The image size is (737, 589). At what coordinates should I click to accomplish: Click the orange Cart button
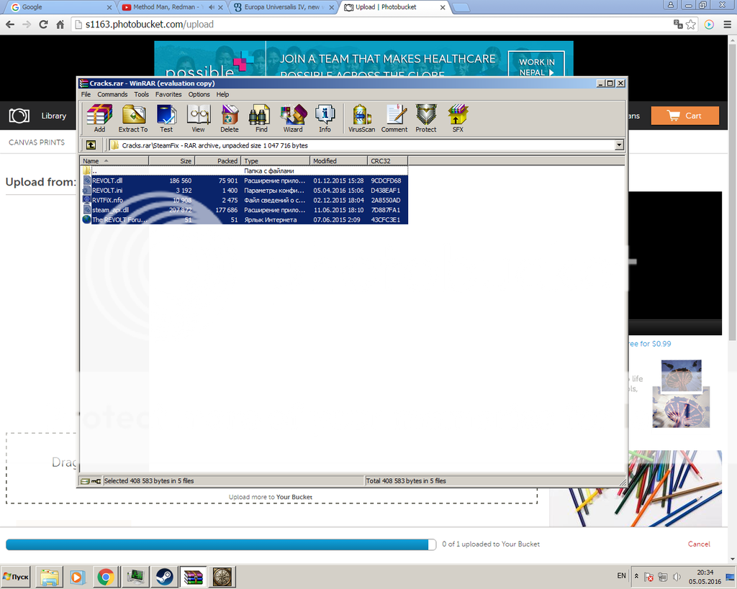tap(684, 116)
